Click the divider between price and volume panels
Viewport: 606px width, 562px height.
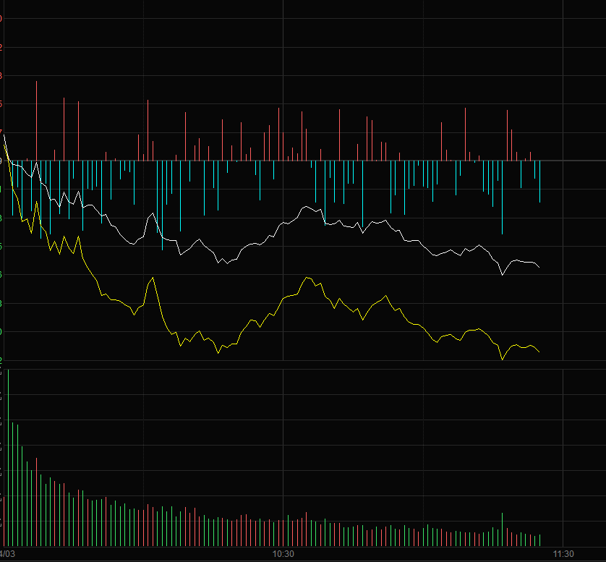coord(303,365)
